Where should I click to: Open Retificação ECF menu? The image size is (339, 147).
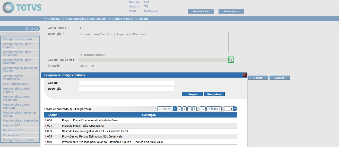click(x=20, y=135)
